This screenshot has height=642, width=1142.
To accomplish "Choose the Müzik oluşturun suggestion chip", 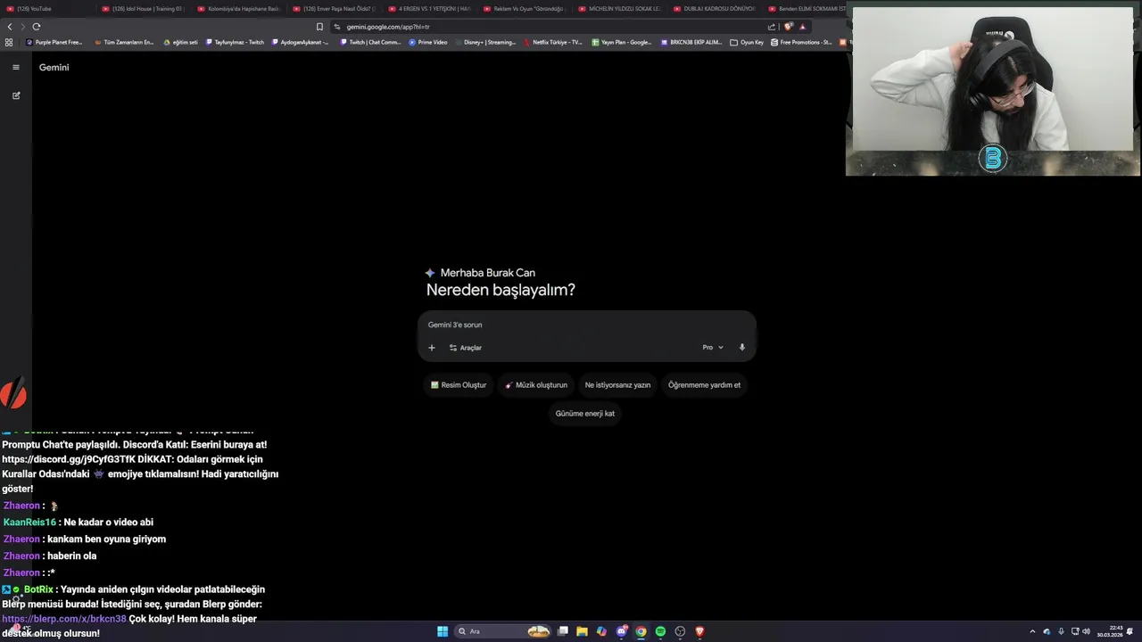I will coord(536,385).
